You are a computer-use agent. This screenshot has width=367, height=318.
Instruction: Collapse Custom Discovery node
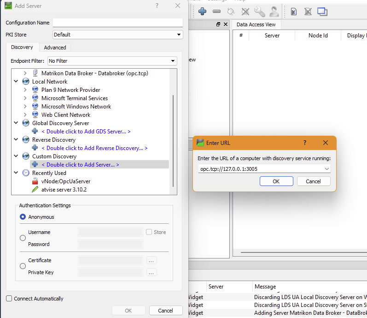tap(16, 156)
